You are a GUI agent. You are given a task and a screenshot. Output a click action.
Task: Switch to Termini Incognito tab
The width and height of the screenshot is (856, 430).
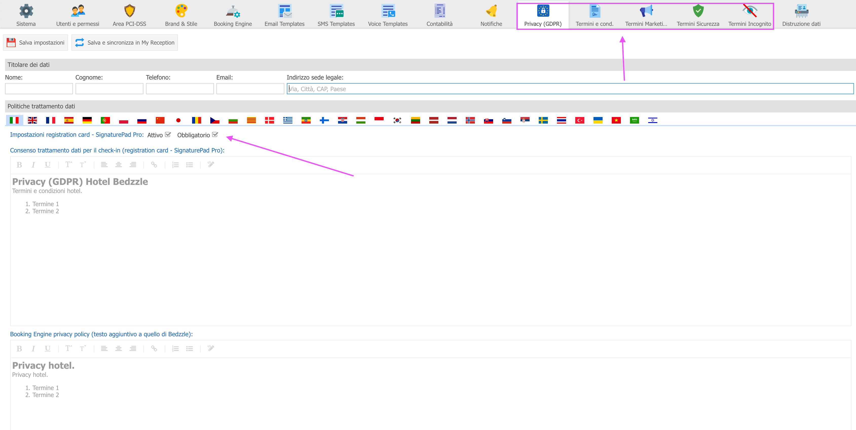coord(750,15)
